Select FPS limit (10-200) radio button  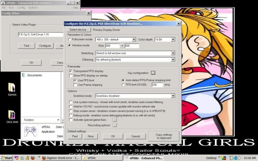click(x=123, y=85)
